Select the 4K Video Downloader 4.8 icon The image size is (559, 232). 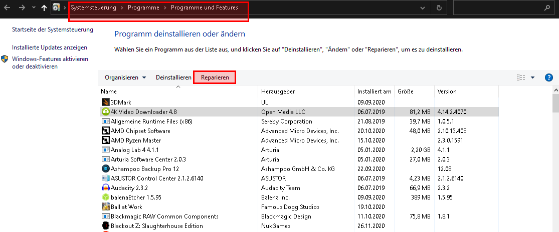pos(105,111)
